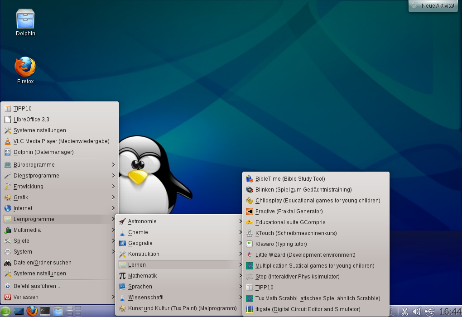Switch to the upper-left desktop in the pager
Viewport: 462px width, 317px height.
point(70,309)
